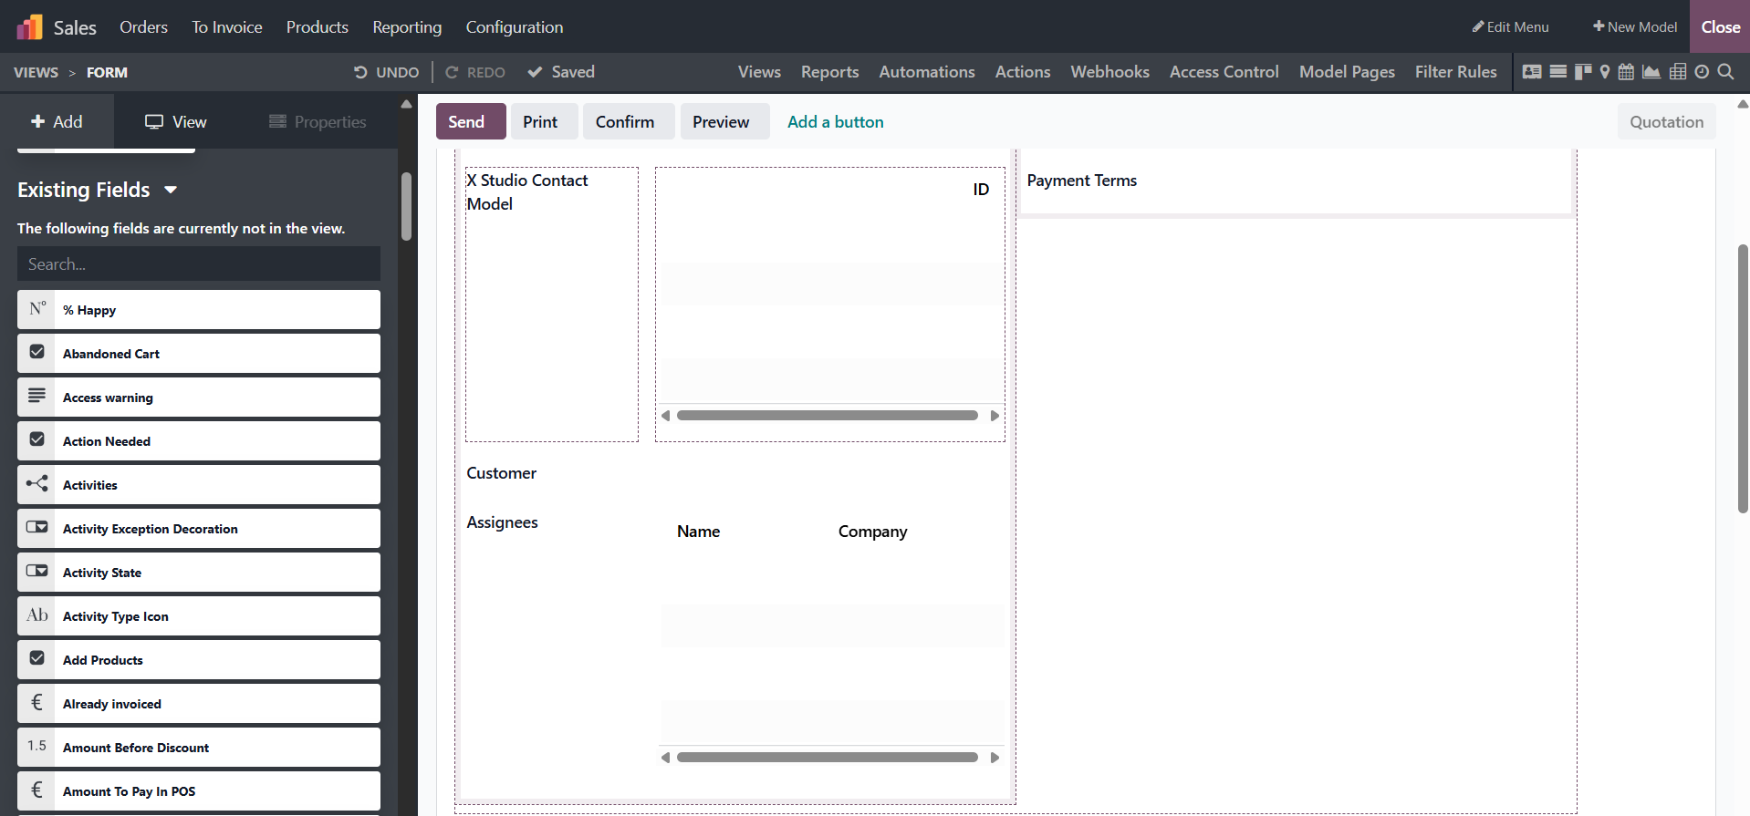The image size is (1750, 816).
Task: Click the Undo button
Action: coord(387,72)
